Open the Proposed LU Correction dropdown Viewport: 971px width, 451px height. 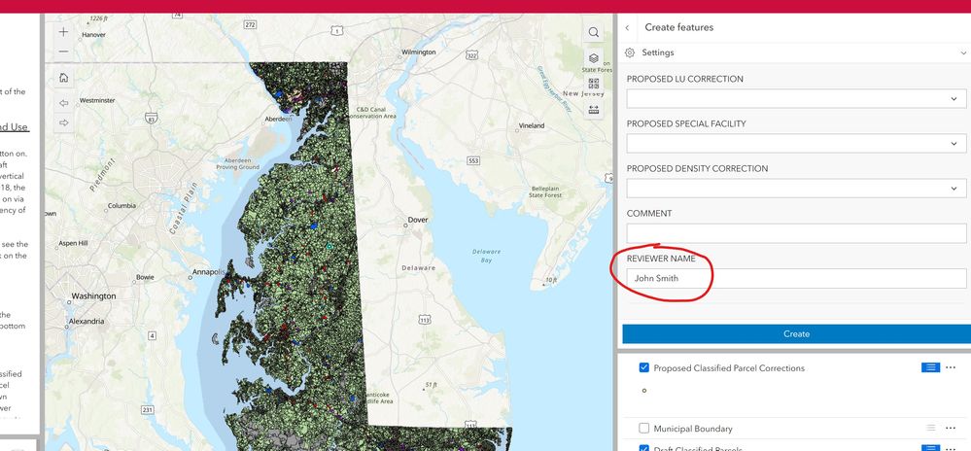(x=796, y=98)
